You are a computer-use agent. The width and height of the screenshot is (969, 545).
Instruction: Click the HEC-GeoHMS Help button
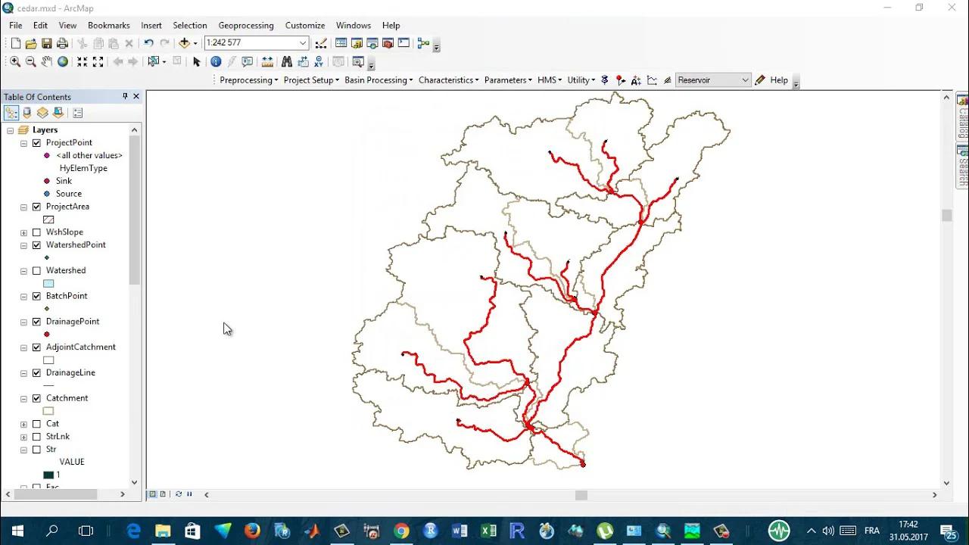tap(779, 80)
